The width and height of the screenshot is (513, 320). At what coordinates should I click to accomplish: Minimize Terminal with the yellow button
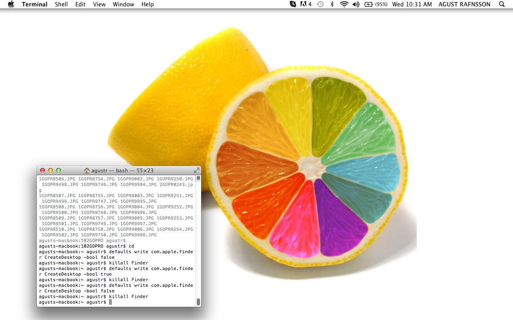pyautogui.click(x=50, y=170)
